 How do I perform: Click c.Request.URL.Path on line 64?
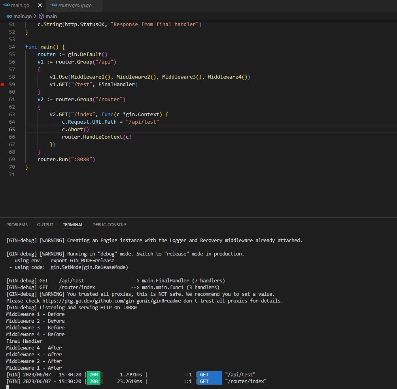(89, 122)
